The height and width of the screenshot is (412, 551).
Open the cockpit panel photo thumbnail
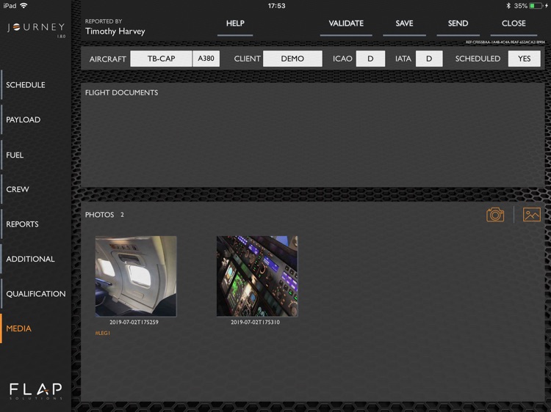pos(257,276)
